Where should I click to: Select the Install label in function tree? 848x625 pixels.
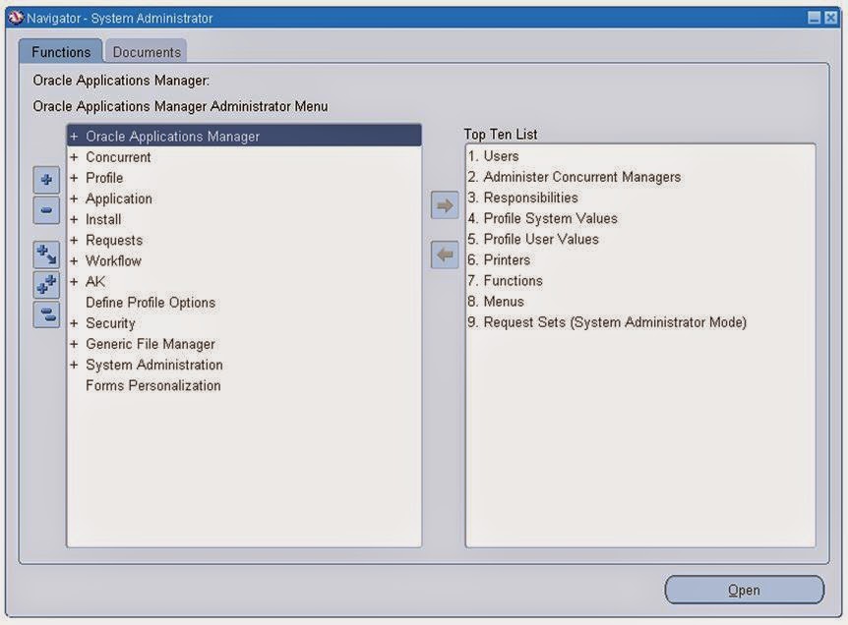pos(103,219)
